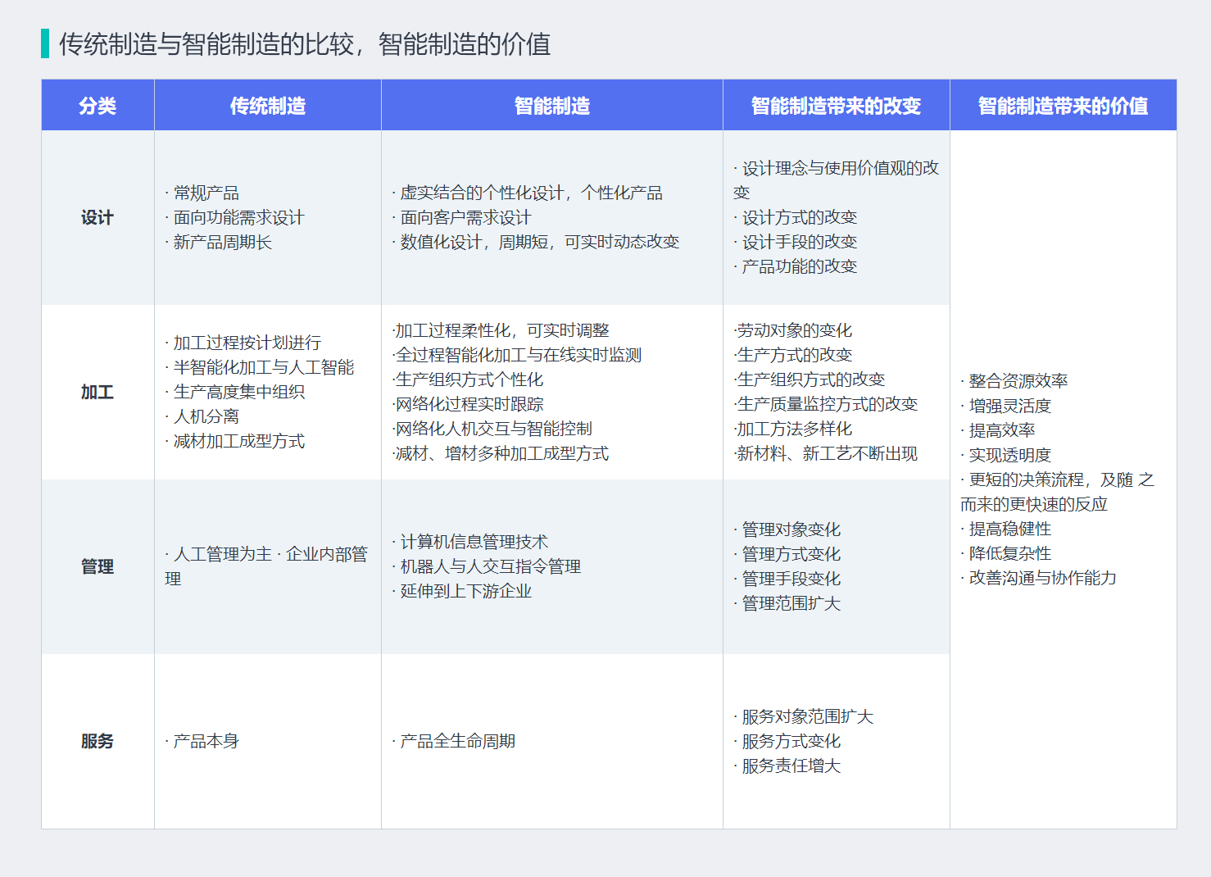The image size is (1211, 877).
Task: Click the text 管理对象变化
Action: coord(787,530)
